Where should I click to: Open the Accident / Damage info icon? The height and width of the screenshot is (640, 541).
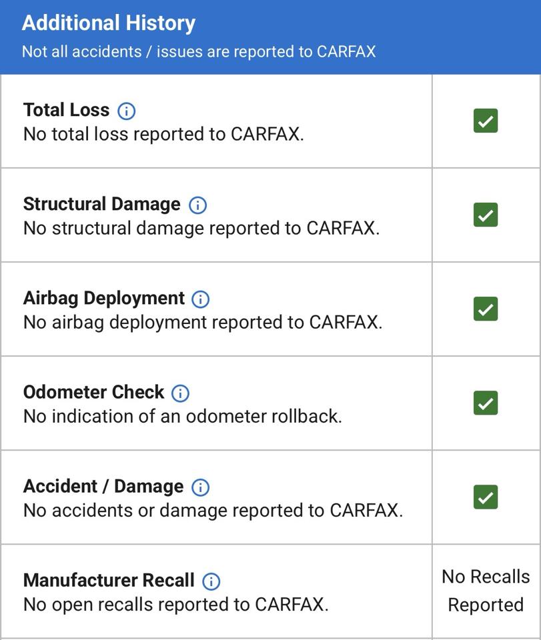point(201,487)
